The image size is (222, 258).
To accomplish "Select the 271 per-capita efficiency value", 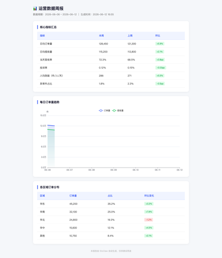I will 129,76.
